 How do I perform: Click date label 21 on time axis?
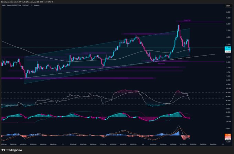(x=63, y=144)
